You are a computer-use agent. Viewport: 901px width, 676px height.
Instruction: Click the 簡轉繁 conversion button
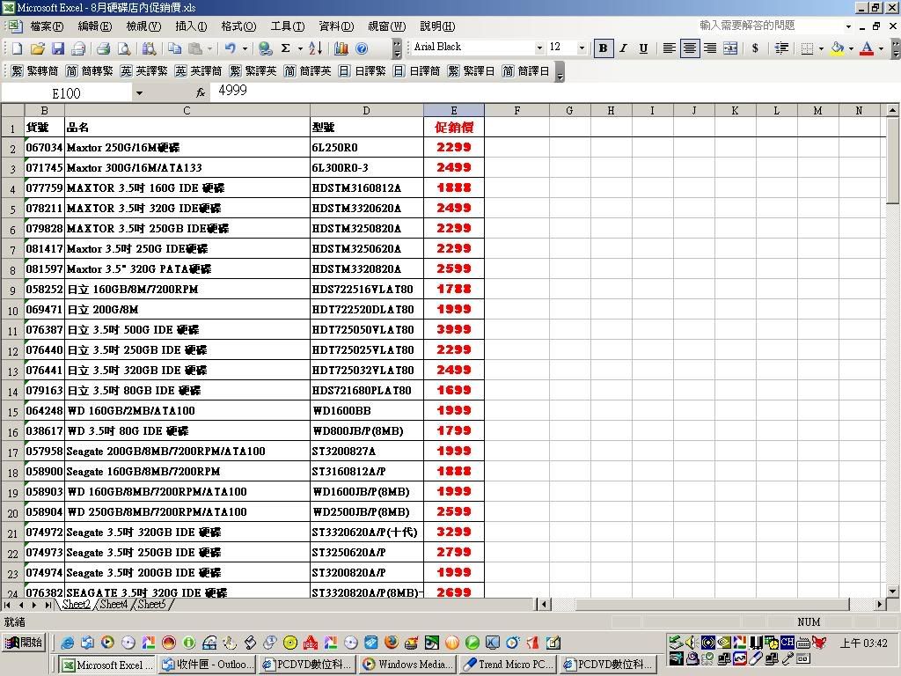[x=90, y=71]
